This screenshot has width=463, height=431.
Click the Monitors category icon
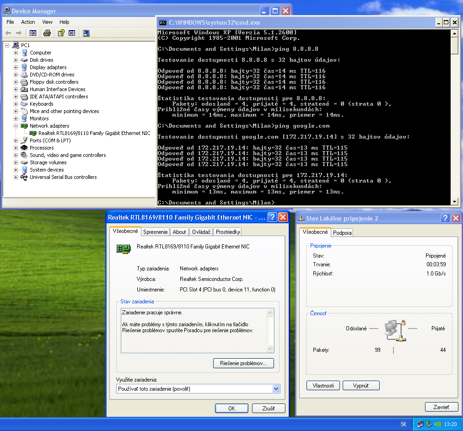(x=24, y=119)
